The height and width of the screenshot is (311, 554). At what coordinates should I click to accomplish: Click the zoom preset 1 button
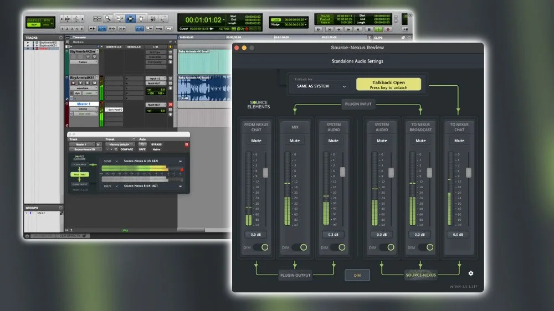click(62, 29)
